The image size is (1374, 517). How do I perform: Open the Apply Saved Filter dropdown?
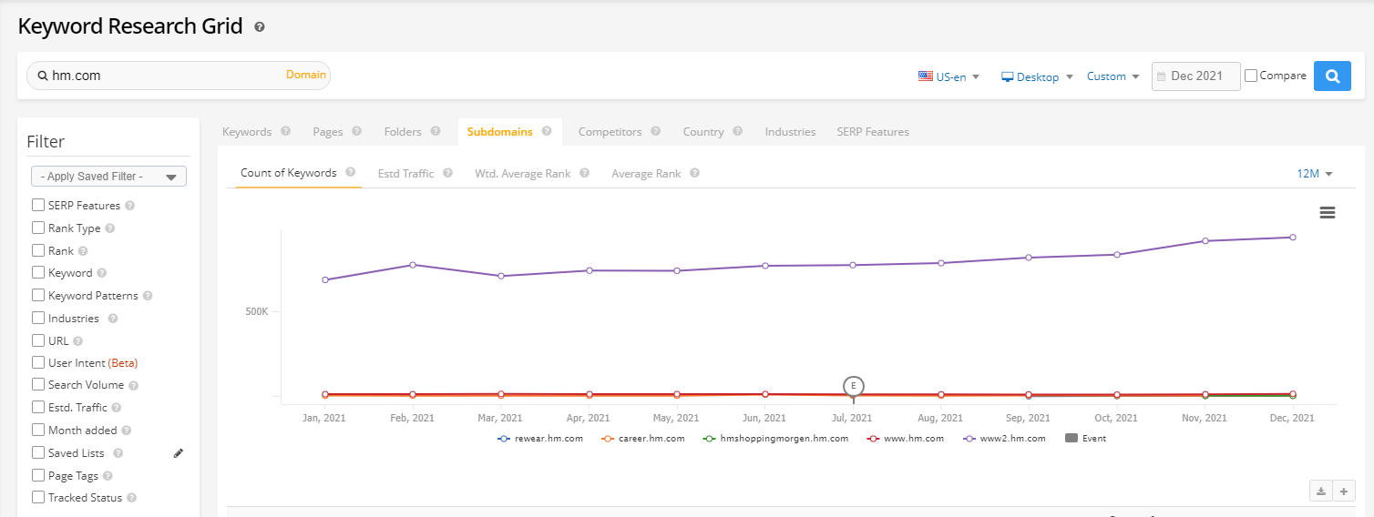pos(108,177)
